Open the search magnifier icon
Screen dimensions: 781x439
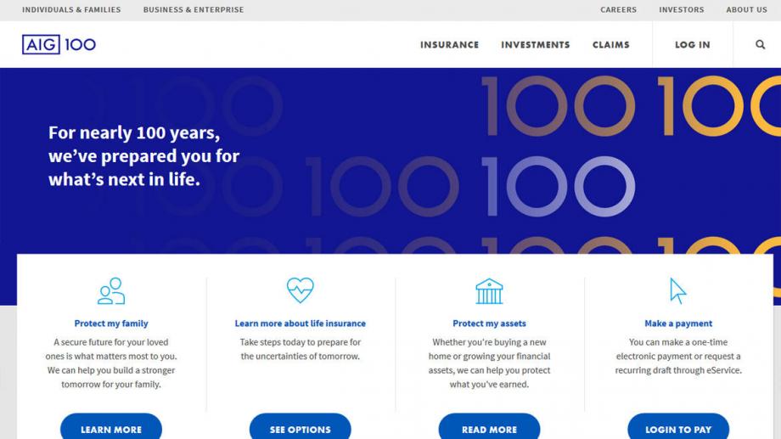click(760, 45)
